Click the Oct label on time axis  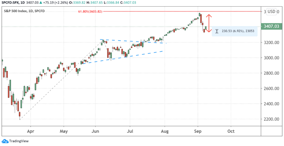[231, 131]
